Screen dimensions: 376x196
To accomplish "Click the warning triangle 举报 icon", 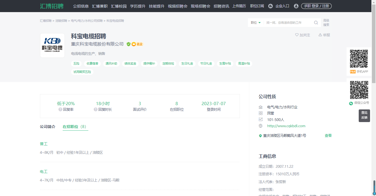I will [x=320, y=35].
